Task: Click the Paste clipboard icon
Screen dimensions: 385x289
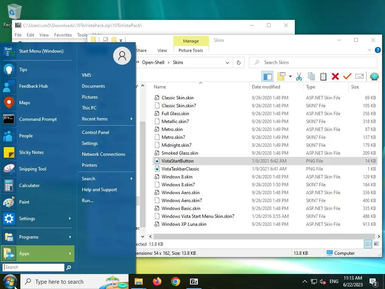Action: tap(323, 77)
